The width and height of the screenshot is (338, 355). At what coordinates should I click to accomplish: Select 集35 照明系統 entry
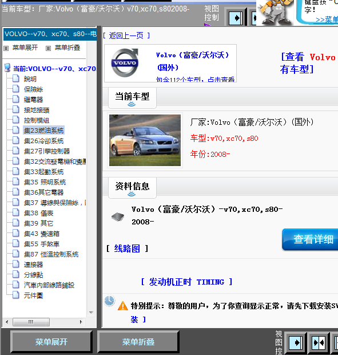(x=45, y=182)
